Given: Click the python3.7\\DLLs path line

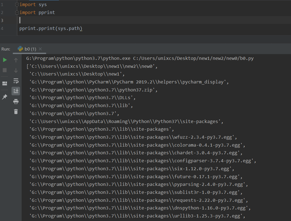Looking at the screenshot, I should [82, 98].
